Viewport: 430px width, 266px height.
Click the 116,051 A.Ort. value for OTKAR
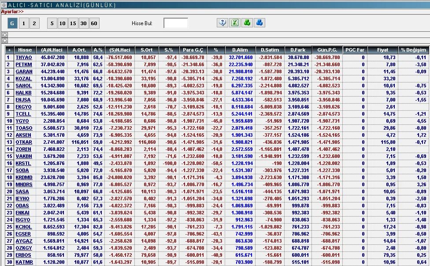click(x=80, y=142)
